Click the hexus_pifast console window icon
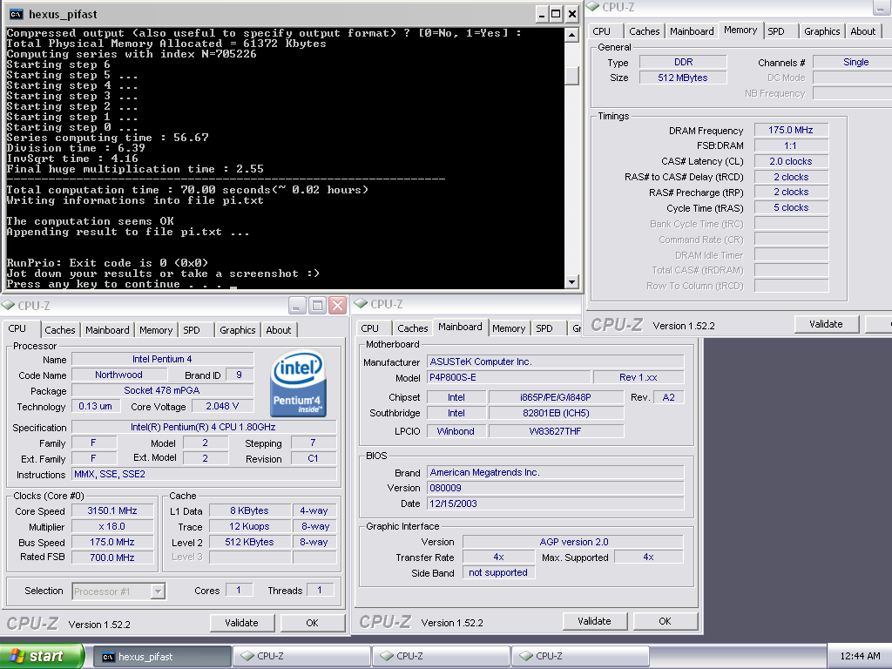 16,14
